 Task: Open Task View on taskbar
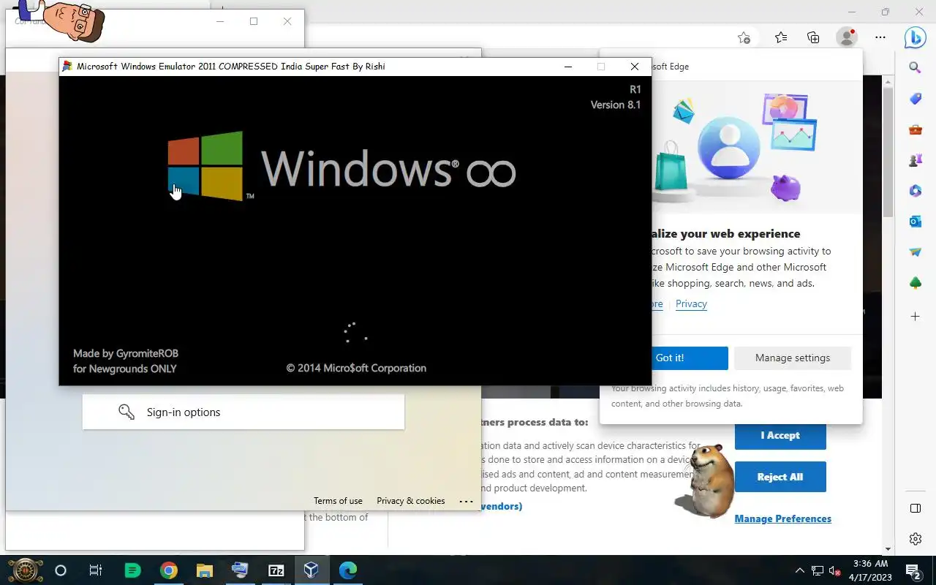tap(96, 570)
